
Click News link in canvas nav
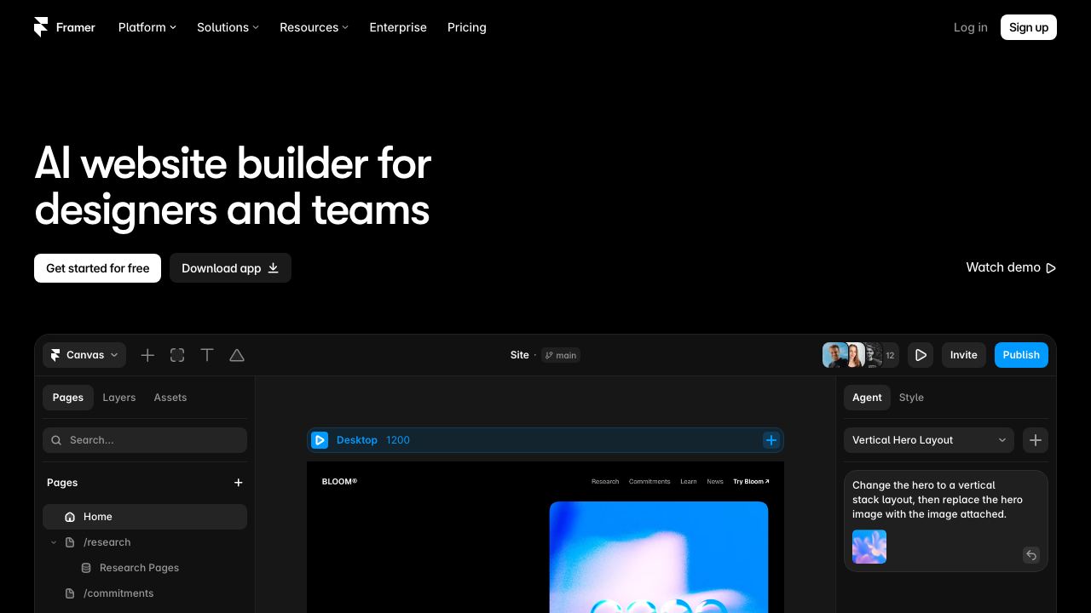tap(715, 482)
